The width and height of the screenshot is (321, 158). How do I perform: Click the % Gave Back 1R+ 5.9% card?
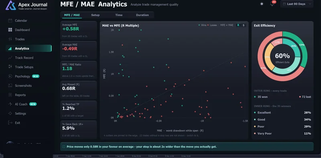coord(79,130)
